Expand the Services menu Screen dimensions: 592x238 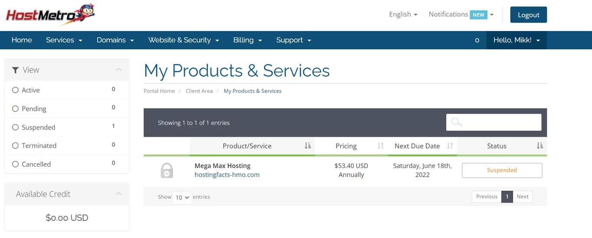(64, 40)
